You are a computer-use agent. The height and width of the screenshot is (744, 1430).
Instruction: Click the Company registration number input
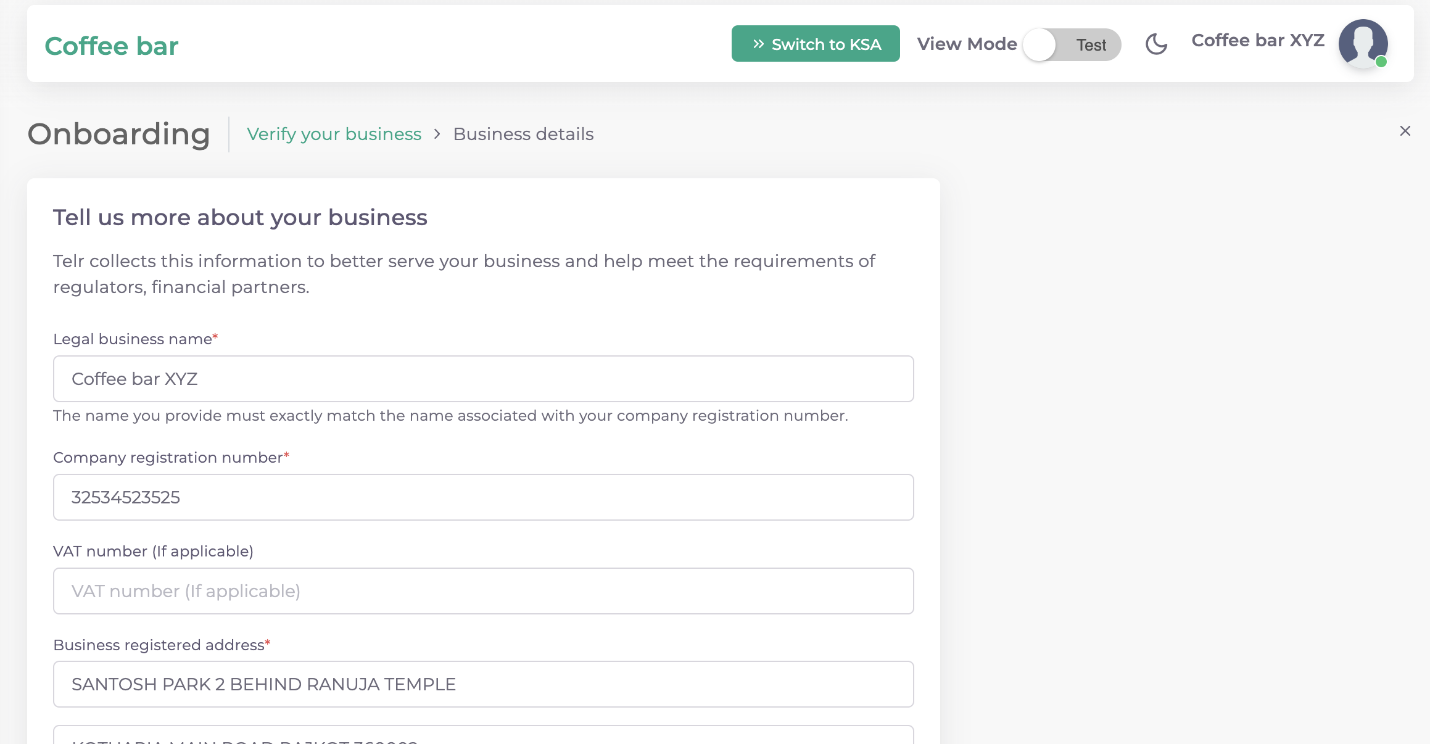(483, 497)
